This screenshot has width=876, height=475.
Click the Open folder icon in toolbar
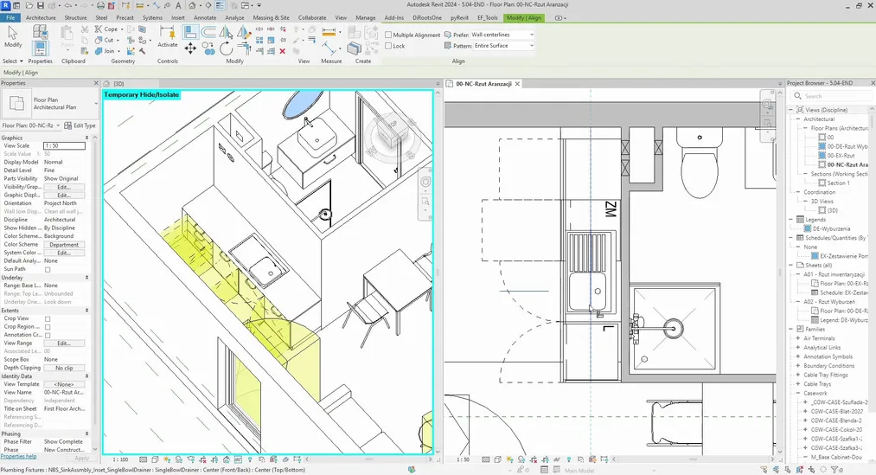29,5
